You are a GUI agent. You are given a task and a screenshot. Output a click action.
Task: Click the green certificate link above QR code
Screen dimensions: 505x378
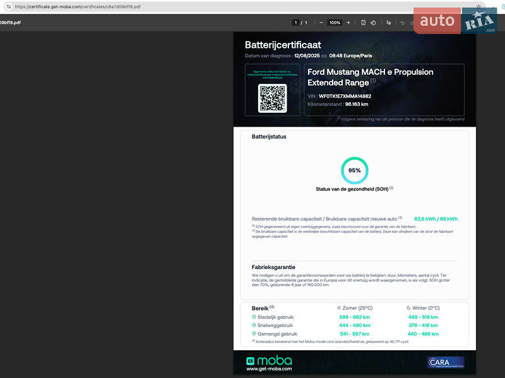(x=272, y=75)
